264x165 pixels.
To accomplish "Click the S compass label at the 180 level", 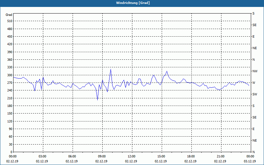I will tap(253, 106).
